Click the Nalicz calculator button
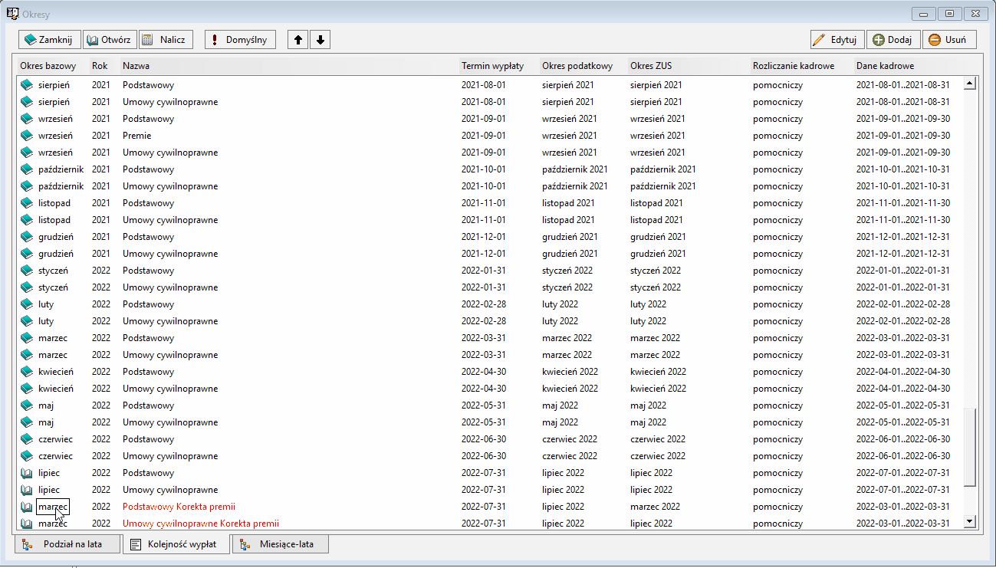 pos(166,40)
